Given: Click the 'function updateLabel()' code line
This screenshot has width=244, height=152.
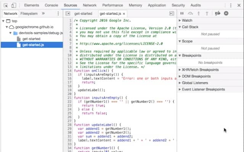Looking at the screenshot, I should [x=98, y=125].
